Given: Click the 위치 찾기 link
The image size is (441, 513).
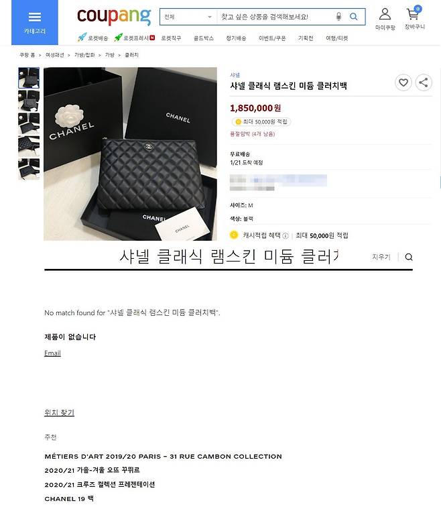Looking at the screenshot, I should (x=59, y=412).
